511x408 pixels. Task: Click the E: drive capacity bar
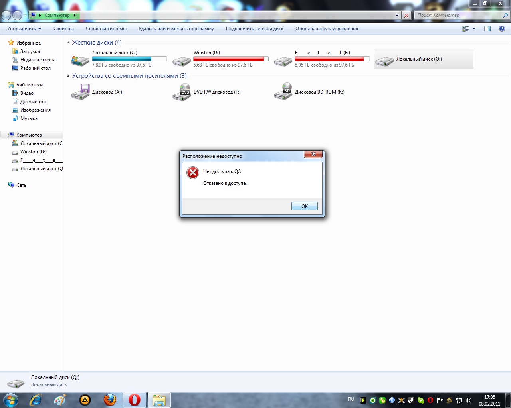[332, 59]
